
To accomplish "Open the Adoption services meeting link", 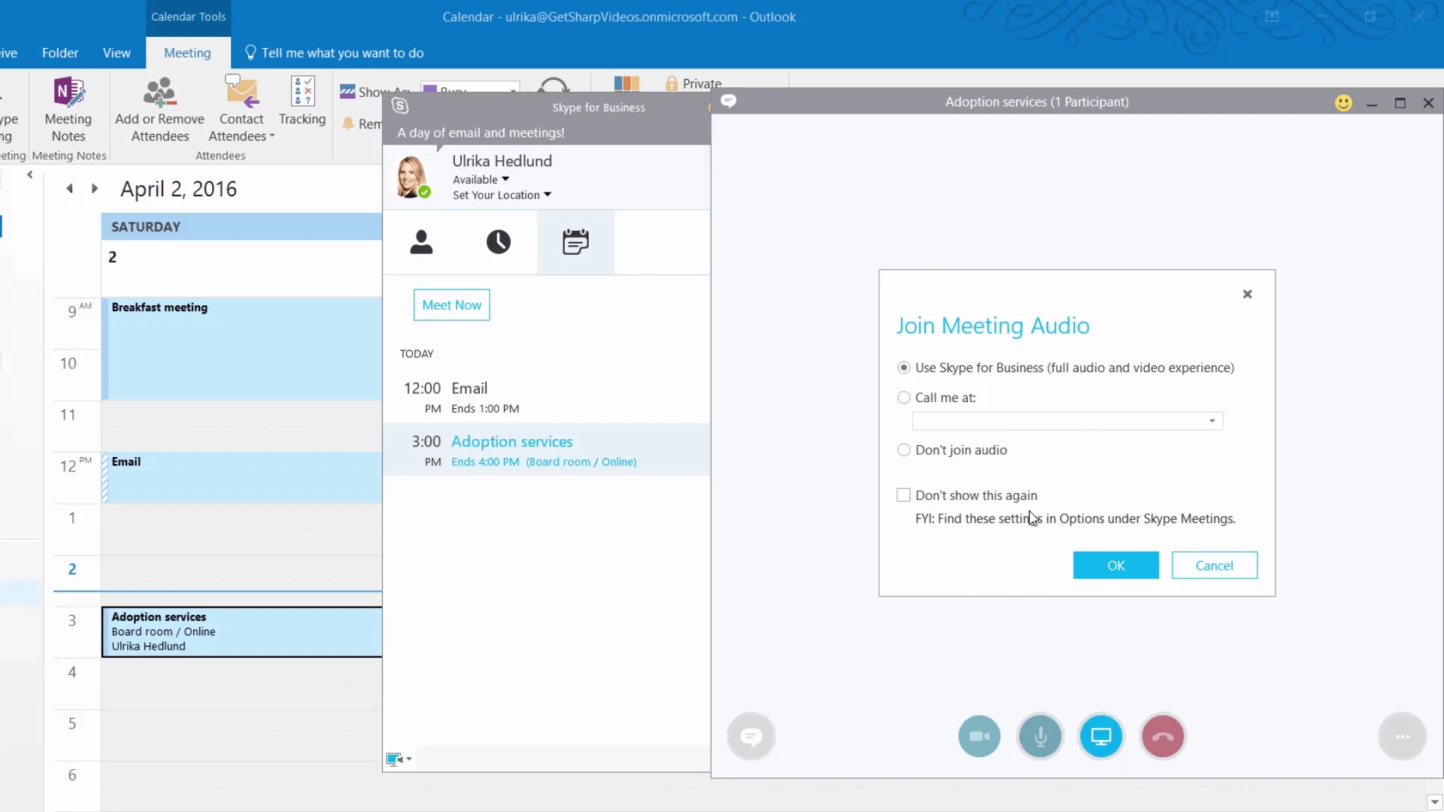I will [511, 441].
